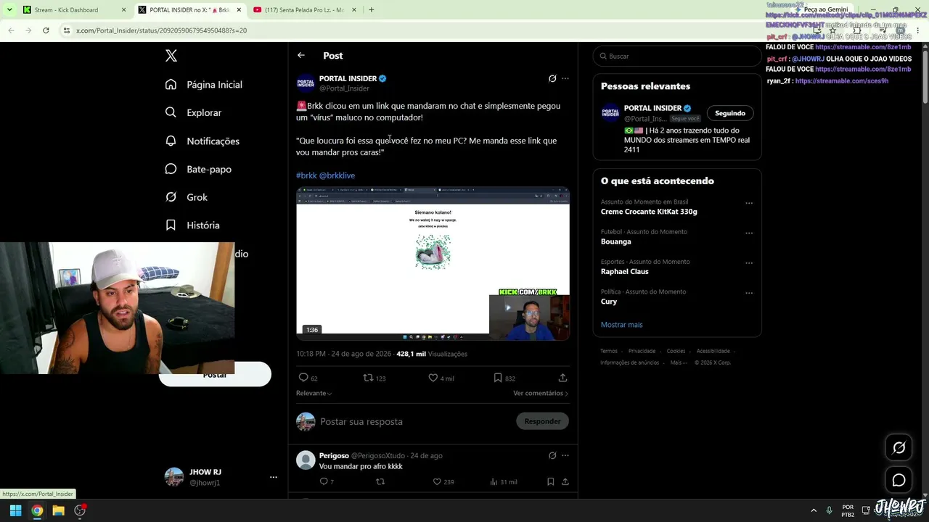Open options for the Creme Crocante KitKat trend
This screenshot has width=929, height=522.
click(749, 203)
